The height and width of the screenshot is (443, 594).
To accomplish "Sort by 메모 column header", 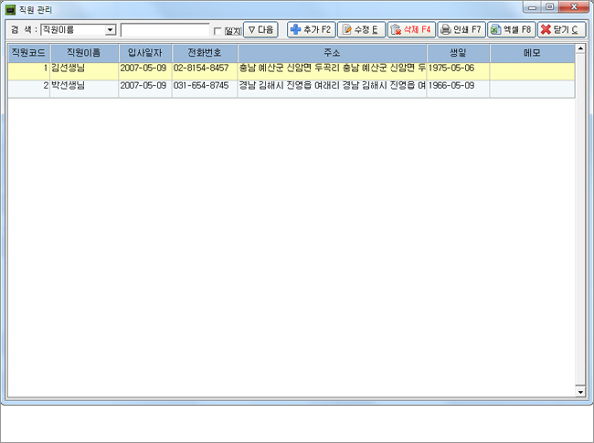I will (x=532, y=53).
